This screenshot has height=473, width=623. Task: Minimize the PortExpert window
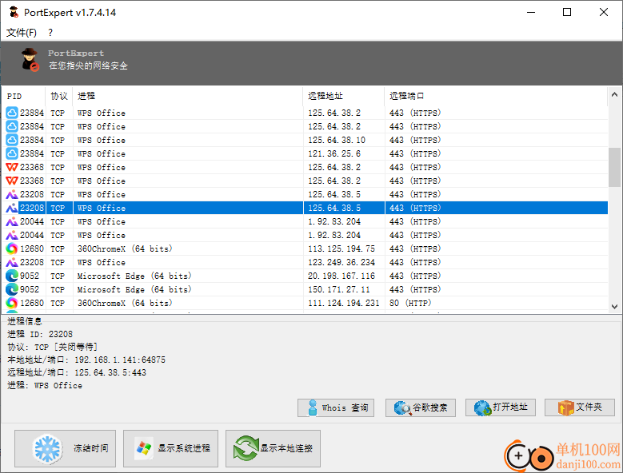click(x=531, y=12)
